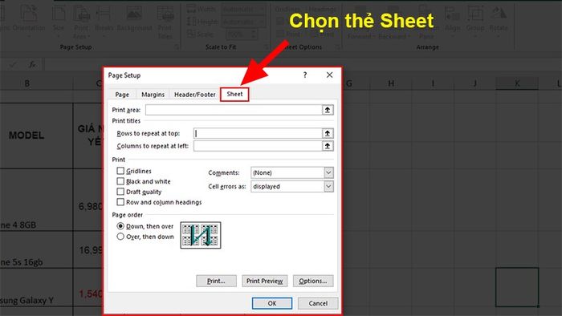562x316 pixels.
Task: Select column H header
Action: pyautogui.click(x=391, y=83)
